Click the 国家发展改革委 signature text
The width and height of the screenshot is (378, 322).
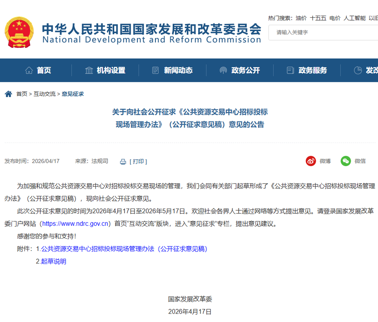coord(190,299)
